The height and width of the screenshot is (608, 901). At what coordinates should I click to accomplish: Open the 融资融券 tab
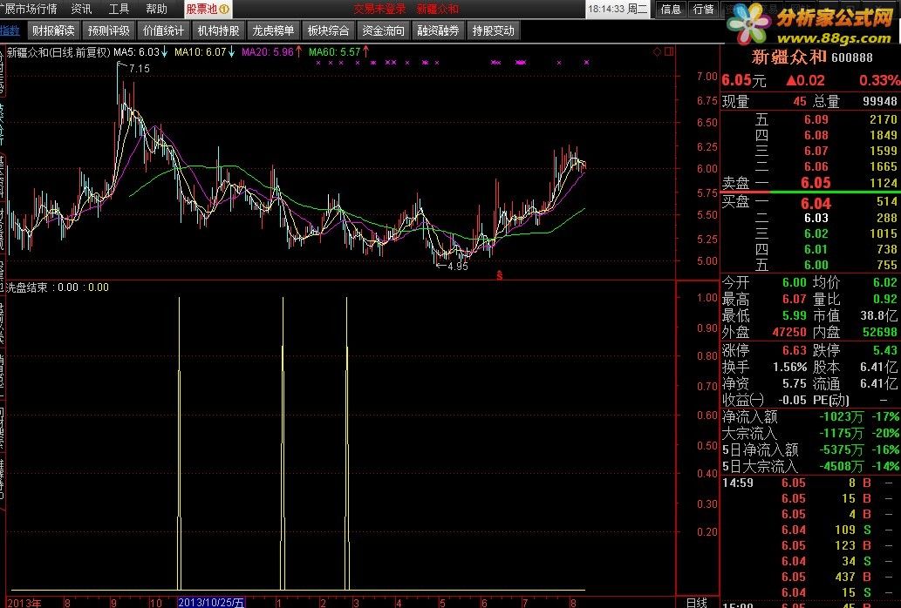click(438, 31)
